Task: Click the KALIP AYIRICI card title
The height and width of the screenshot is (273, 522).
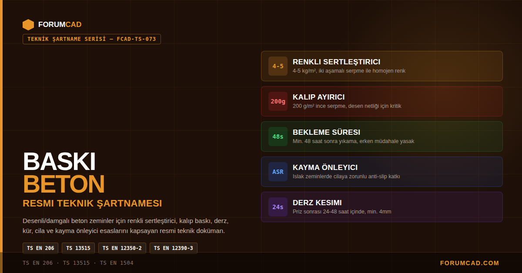Action: 319,97
